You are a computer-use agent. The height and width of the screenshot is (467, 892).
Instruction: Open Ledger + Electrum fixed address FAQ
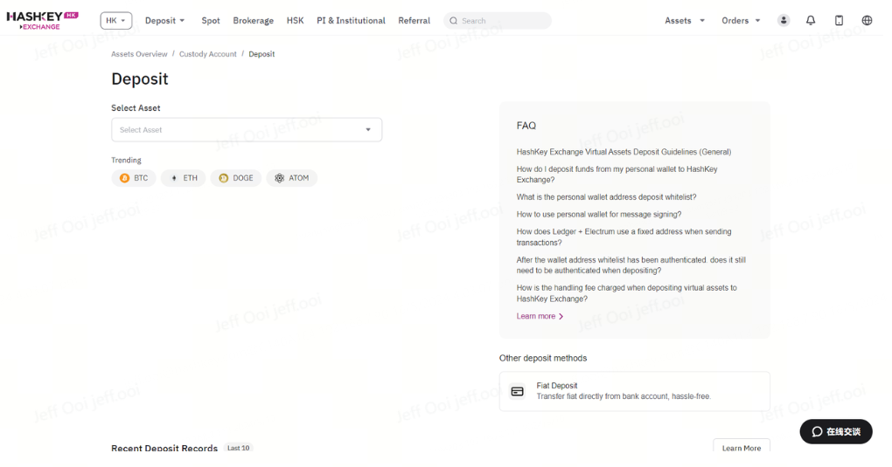point(624,237)
